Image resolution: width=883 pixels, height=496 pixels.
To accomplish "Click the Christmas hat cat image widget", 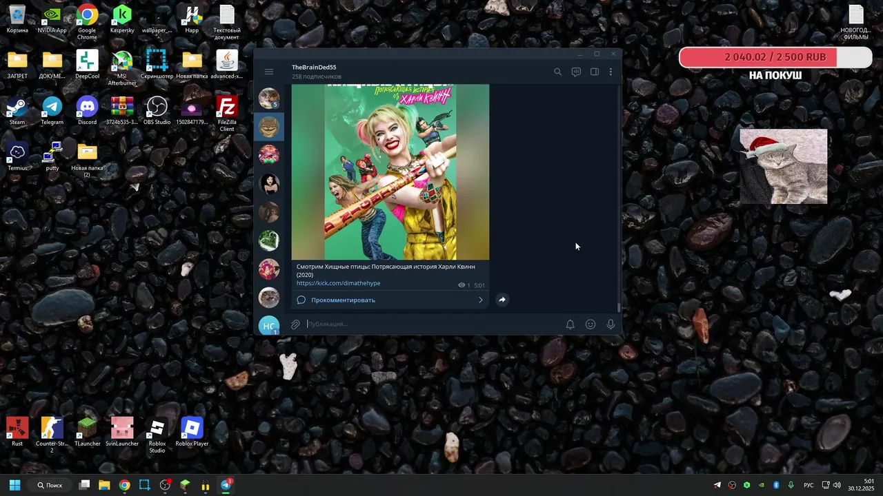I will tap(784, 166).
